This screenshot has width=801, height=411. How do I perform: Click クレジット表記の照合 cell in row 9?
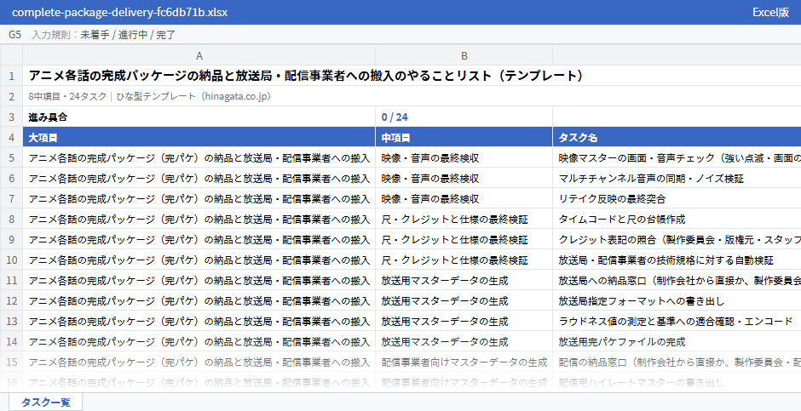(677, 239)
